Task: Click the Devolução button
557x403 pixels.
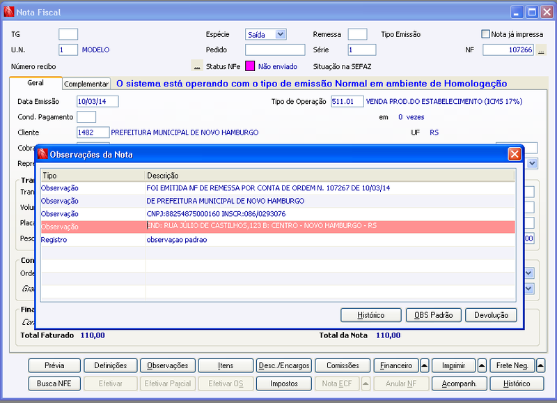Action: 491,315
